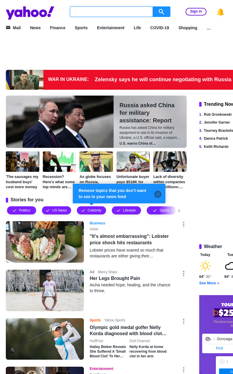Close the remove topics tooltip

click(x=158, y=194)
